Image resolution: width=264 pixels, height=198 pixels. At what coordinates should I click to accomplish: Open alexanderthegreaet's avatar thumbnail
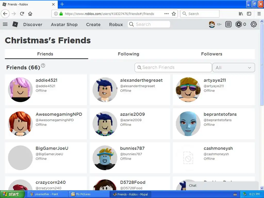[105, 89]
